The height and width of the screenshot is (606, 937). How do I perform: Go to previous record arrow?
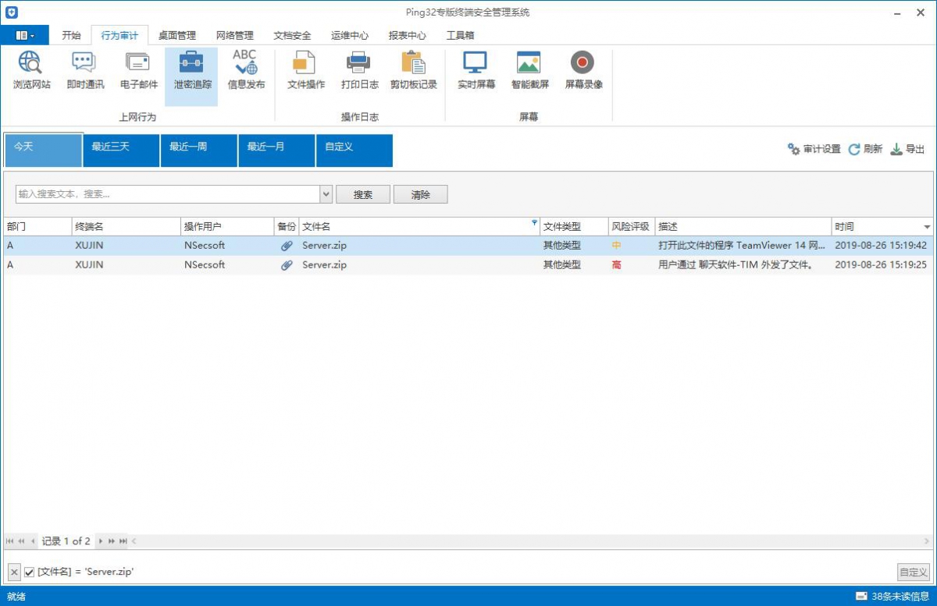[34, 540]
